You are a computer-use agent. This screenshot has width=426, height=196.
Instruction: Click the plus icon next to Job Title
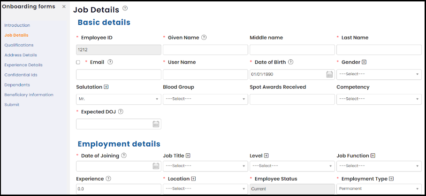[x=188, y=156]
